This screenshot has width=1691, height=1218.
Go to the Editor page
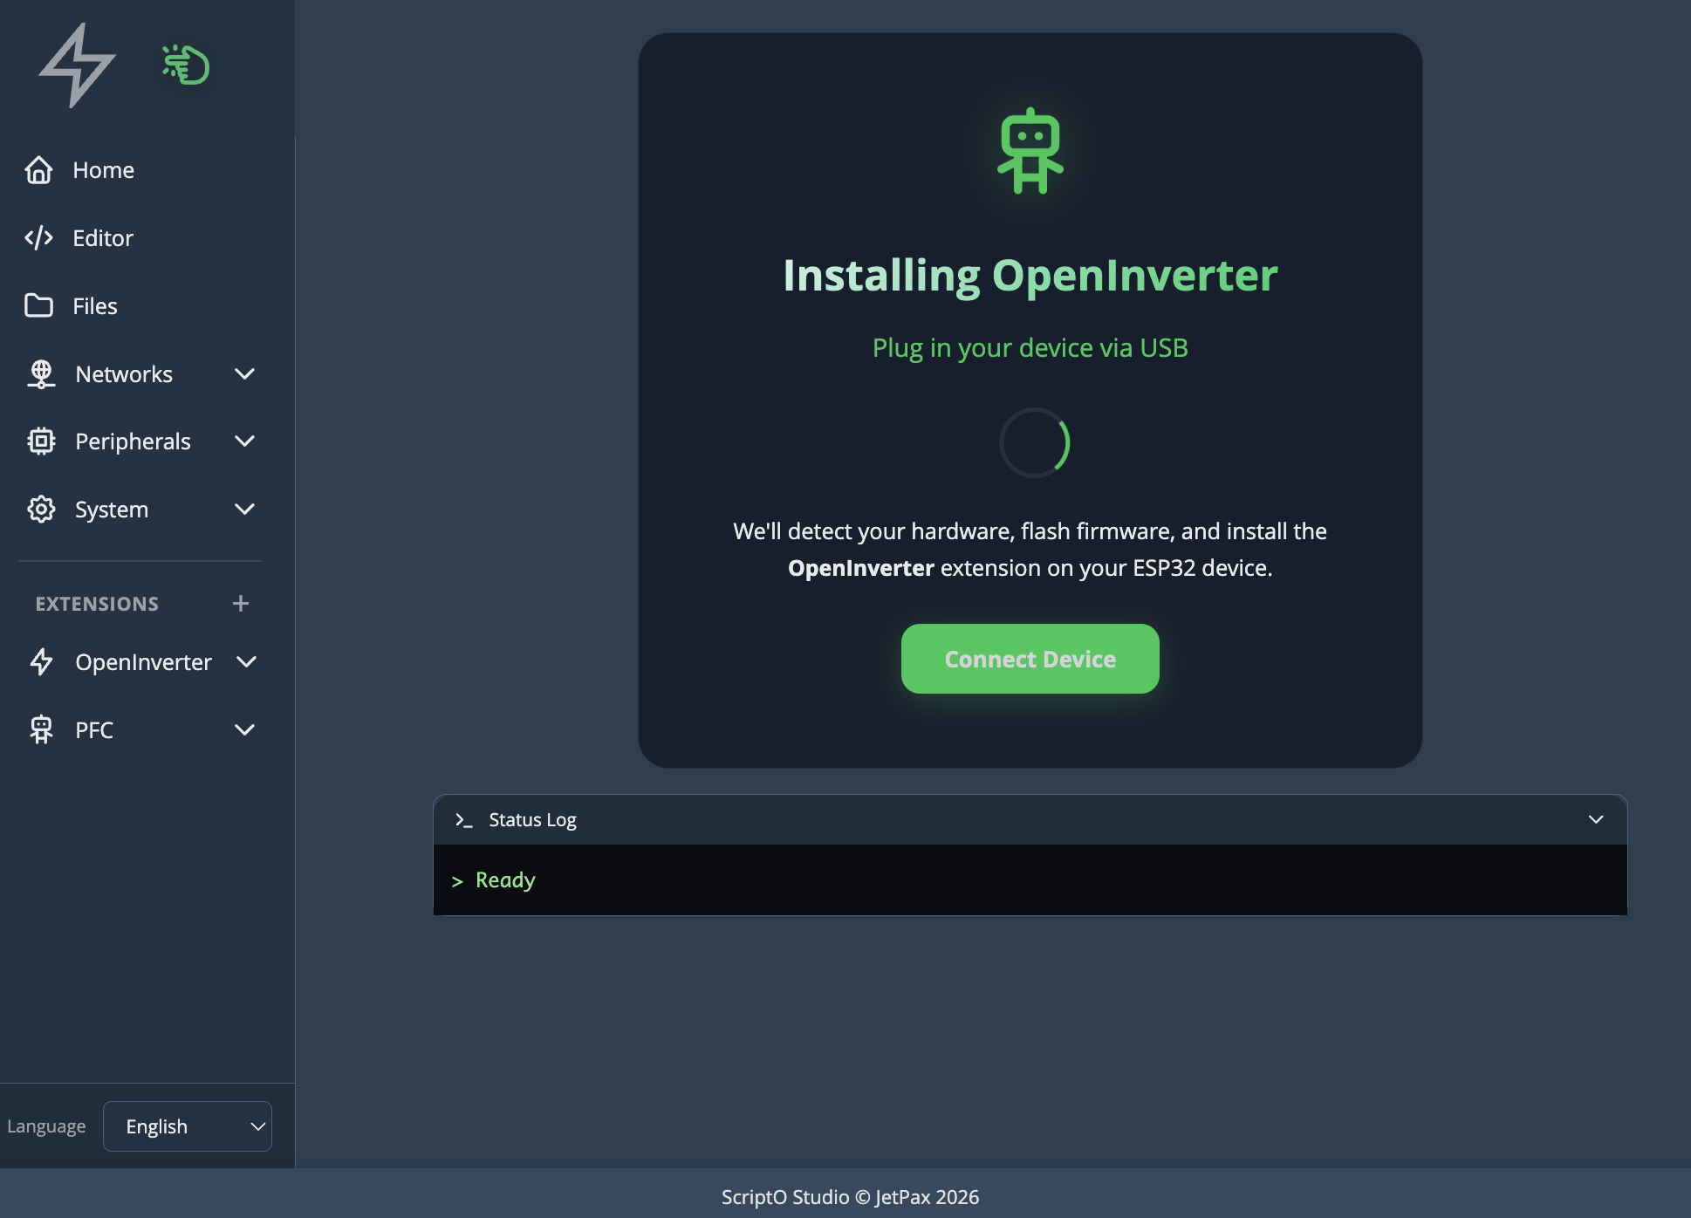click(x=102, y=238)
